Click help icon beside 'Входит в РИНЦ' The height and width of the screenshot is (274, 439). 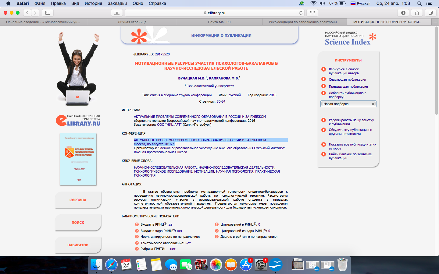click(x=137, y=224)
